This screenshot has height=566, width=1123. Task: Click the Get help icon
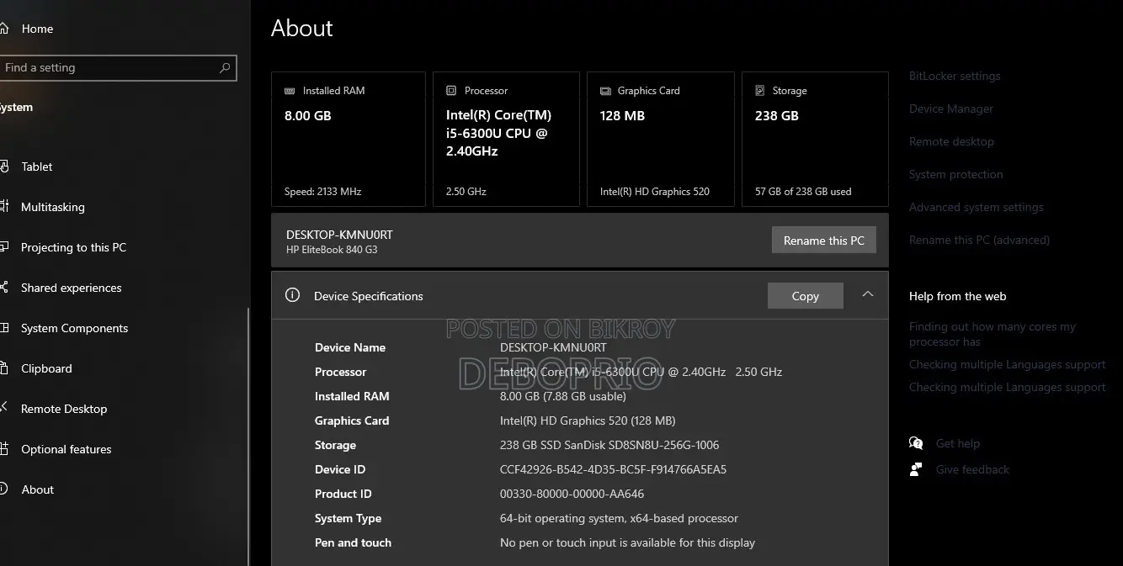pos(916,443)
